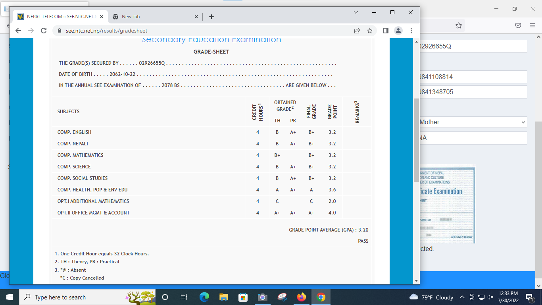
Task: Show hidden system tray icons
Action: 462,297
